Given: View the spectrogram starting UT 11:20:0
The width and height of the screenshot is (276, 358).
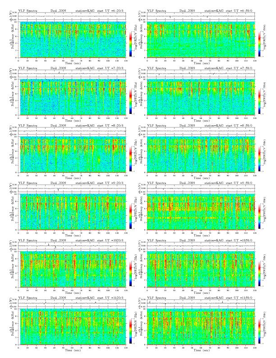Looking at the screenshot, I should tap(72, 327).
